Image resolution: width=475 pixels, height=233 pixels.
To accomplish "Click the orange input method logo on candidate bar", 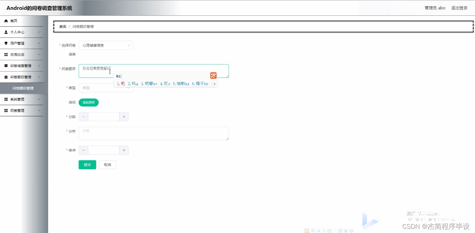I will tap(213, 75).
